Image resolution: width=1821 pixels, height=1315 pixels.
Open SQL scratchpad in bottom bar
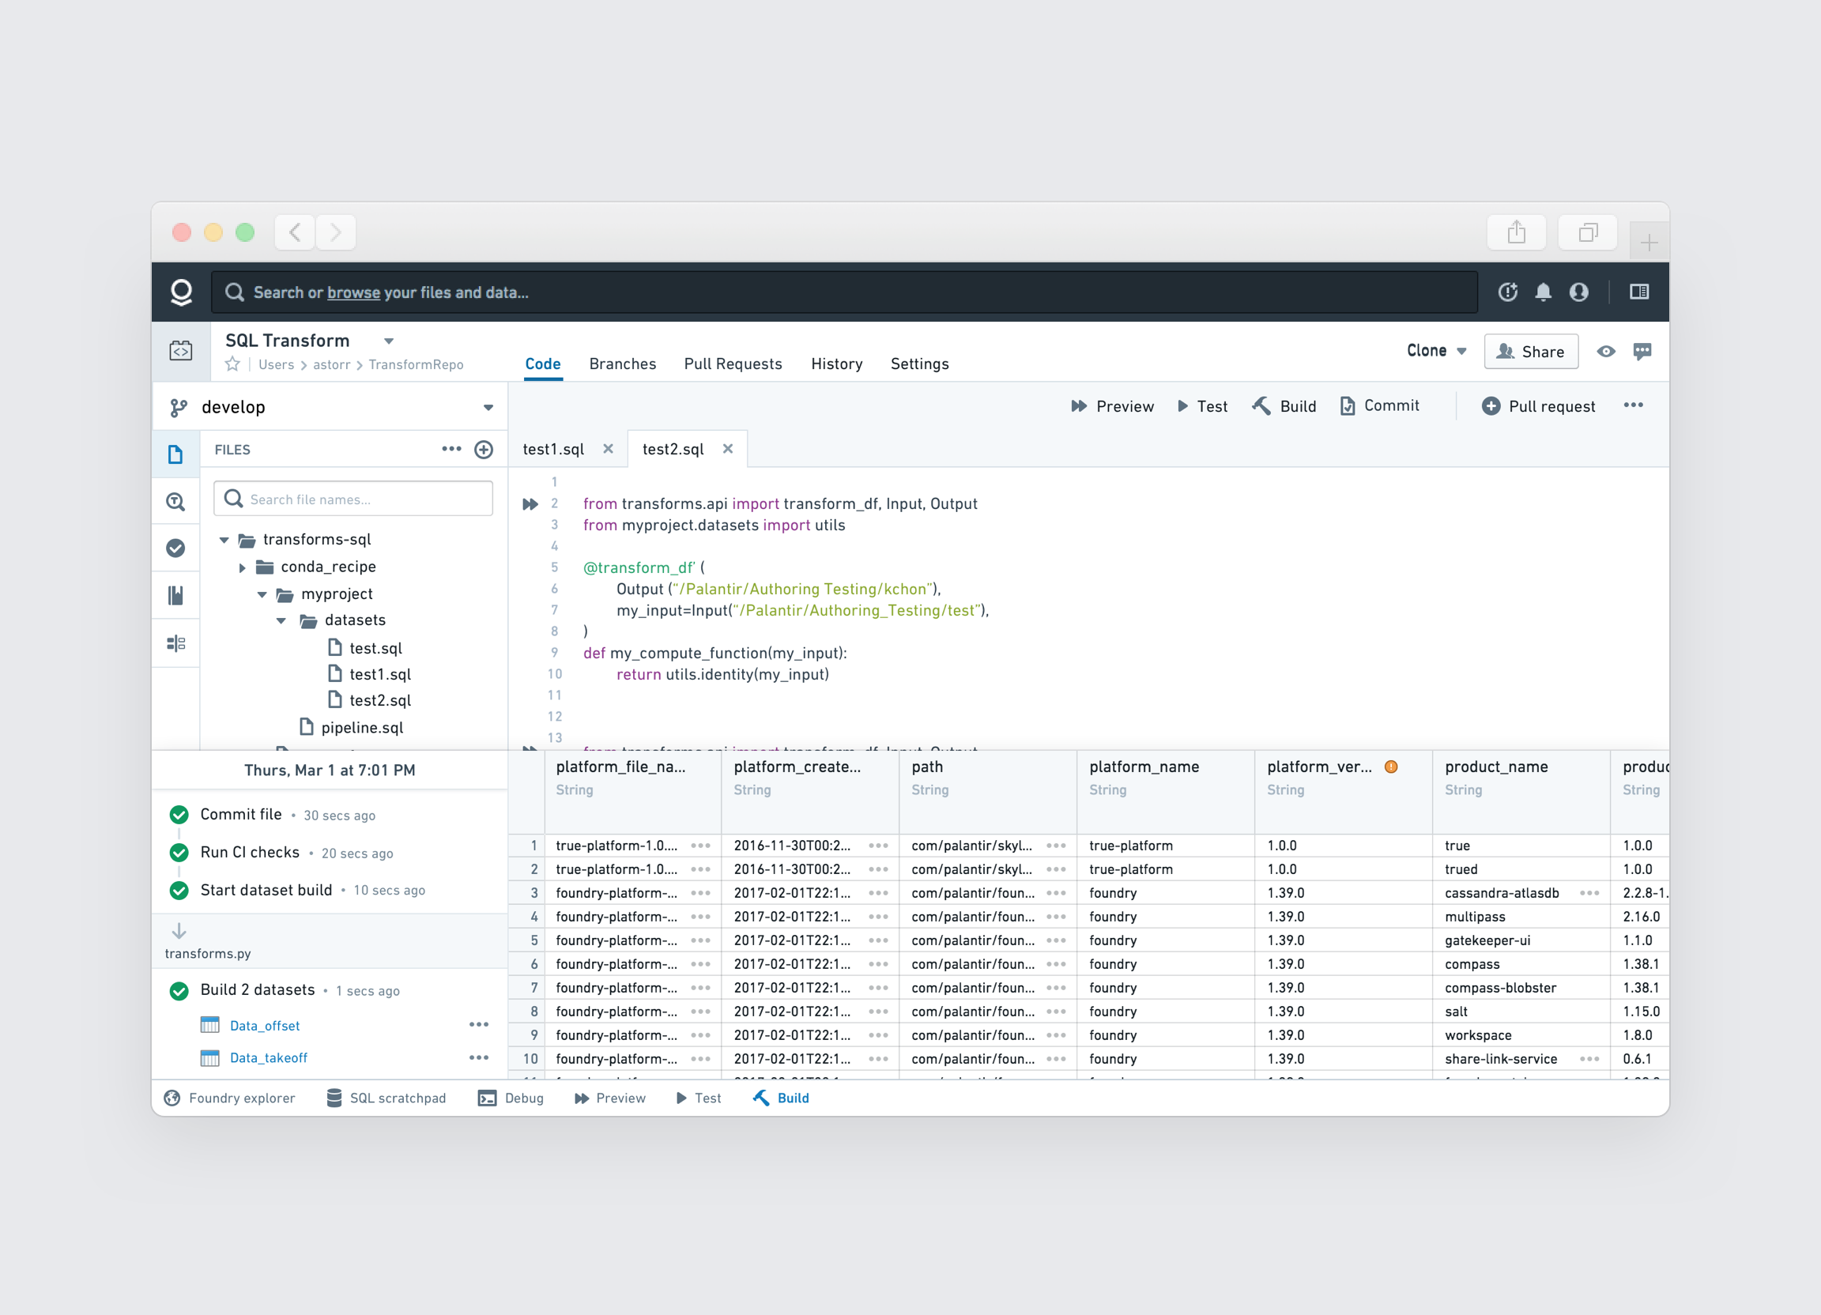386,1098
